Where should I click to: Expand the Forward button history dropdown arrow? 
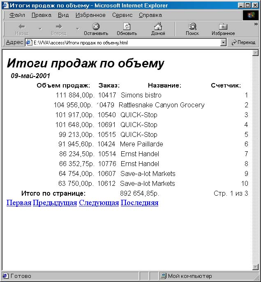click(x=77, y=29)
